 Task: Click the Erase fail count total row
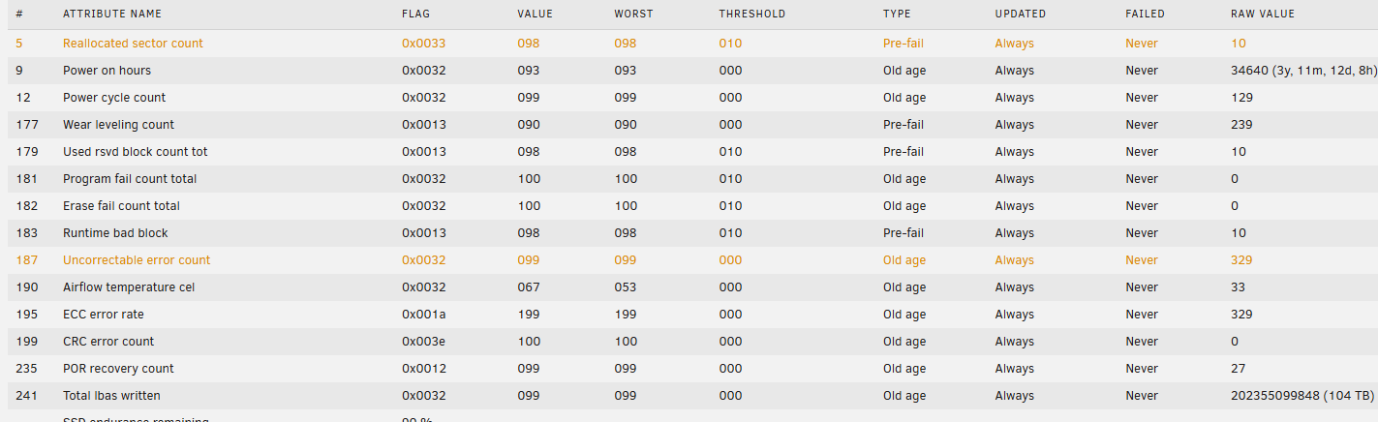689,206
